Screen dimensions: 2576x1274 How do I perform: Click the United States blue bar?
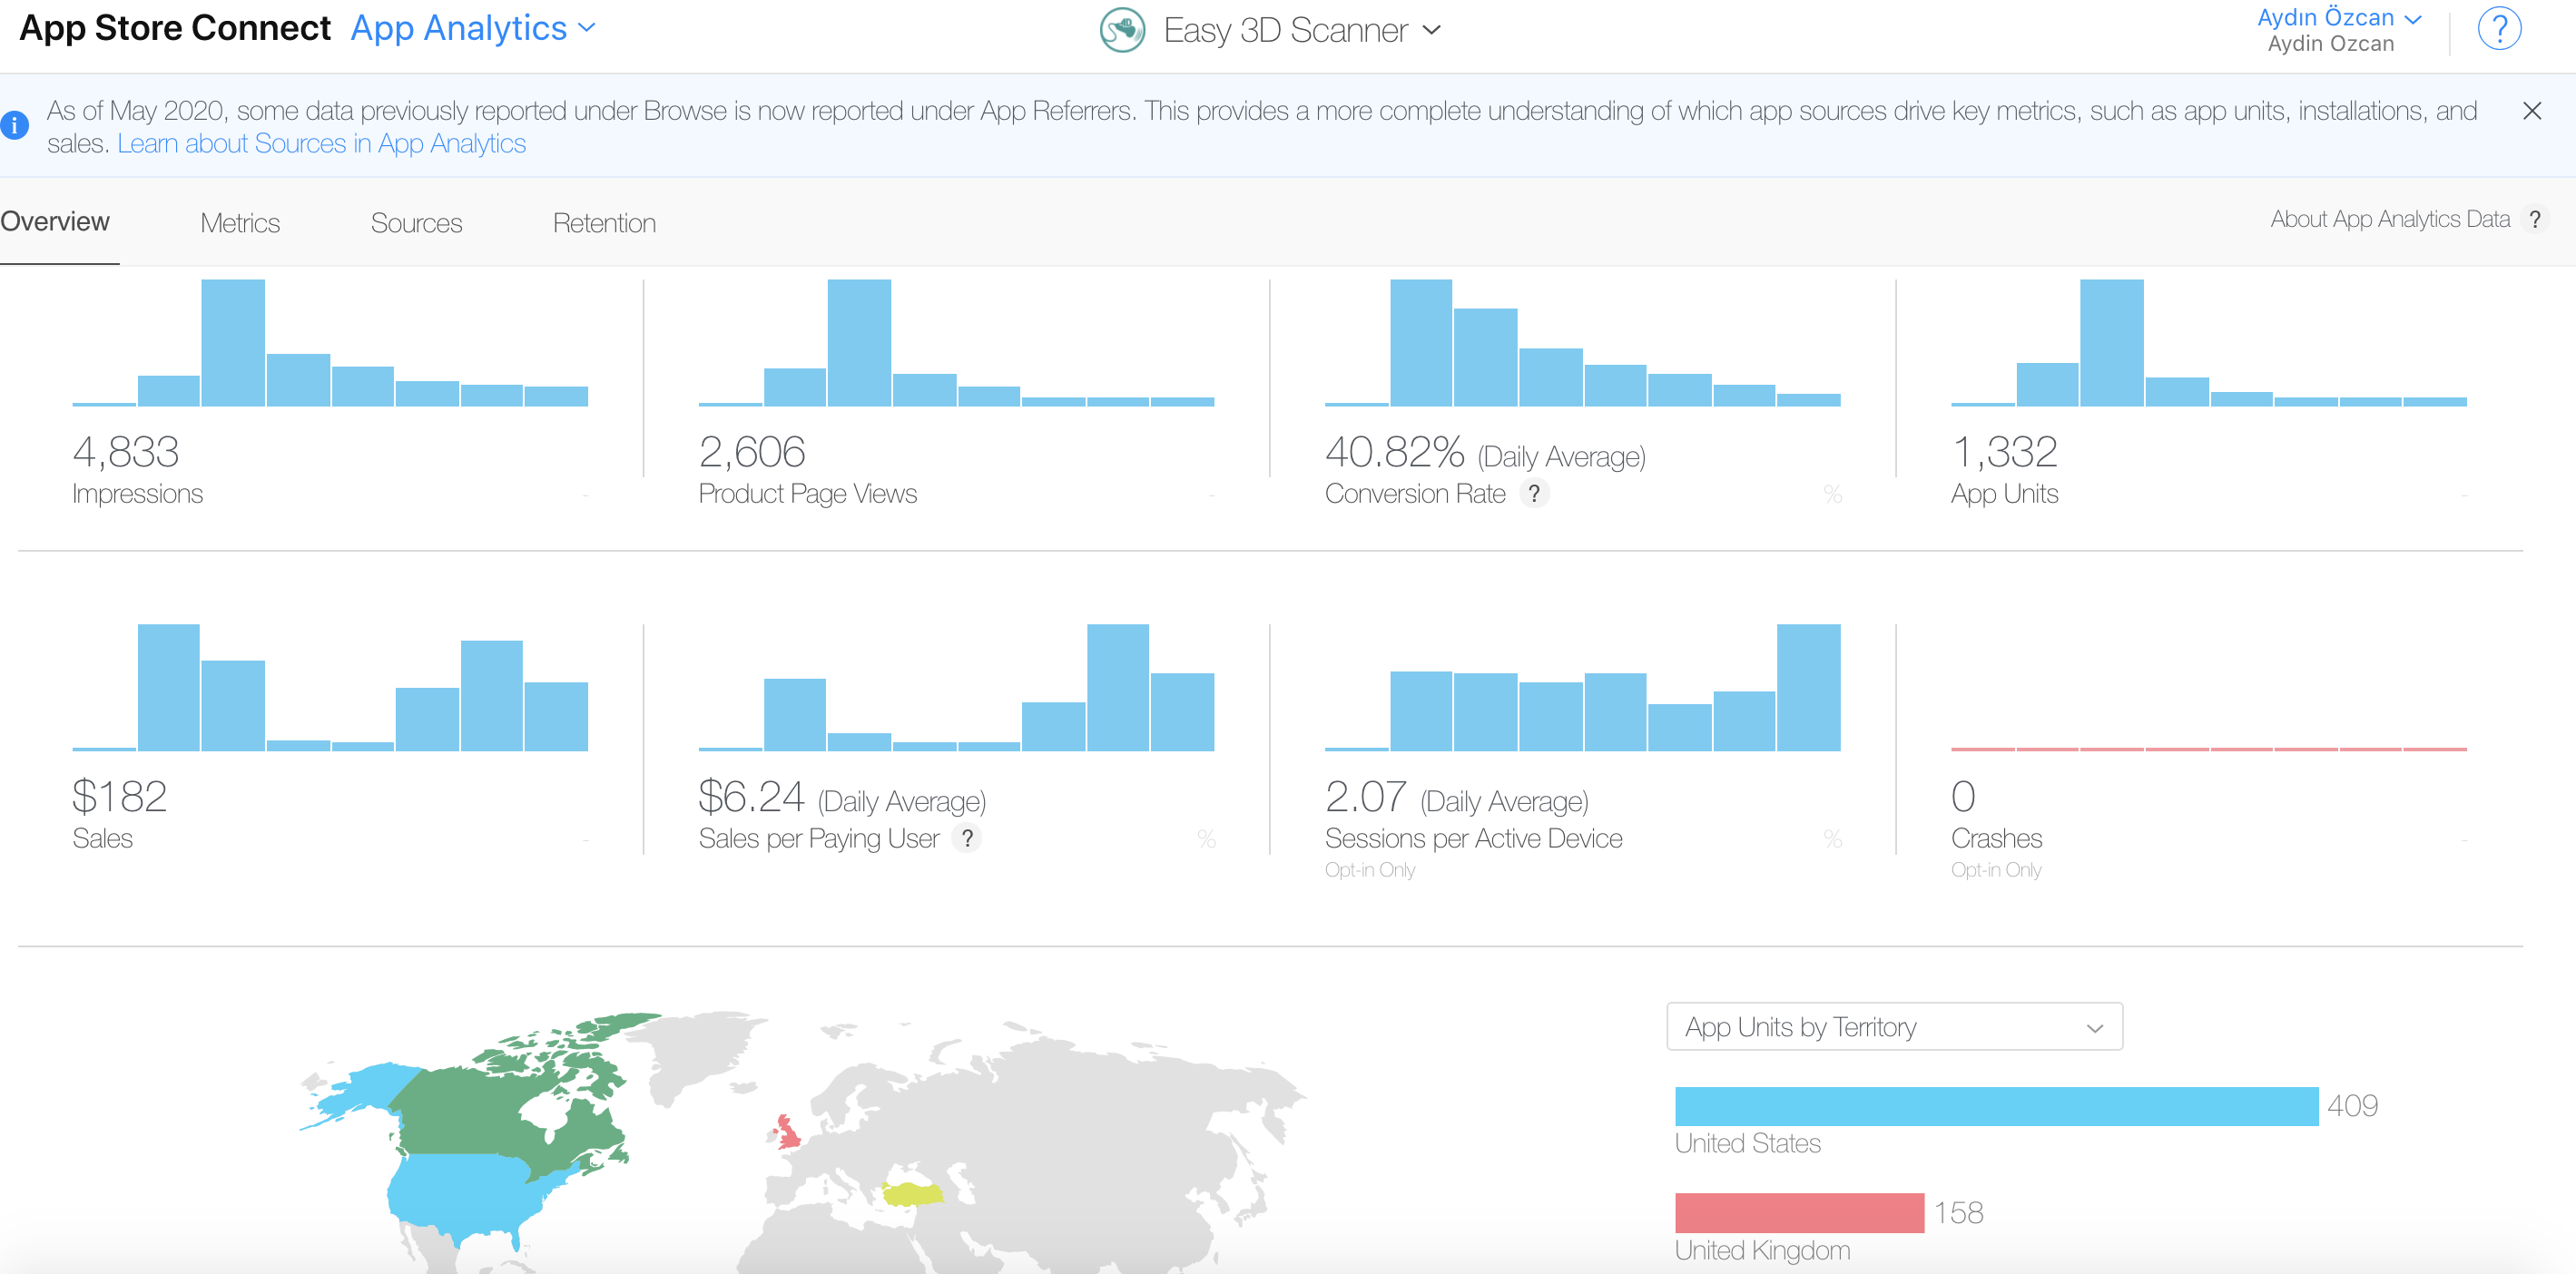click(x=1996, y=1106)
